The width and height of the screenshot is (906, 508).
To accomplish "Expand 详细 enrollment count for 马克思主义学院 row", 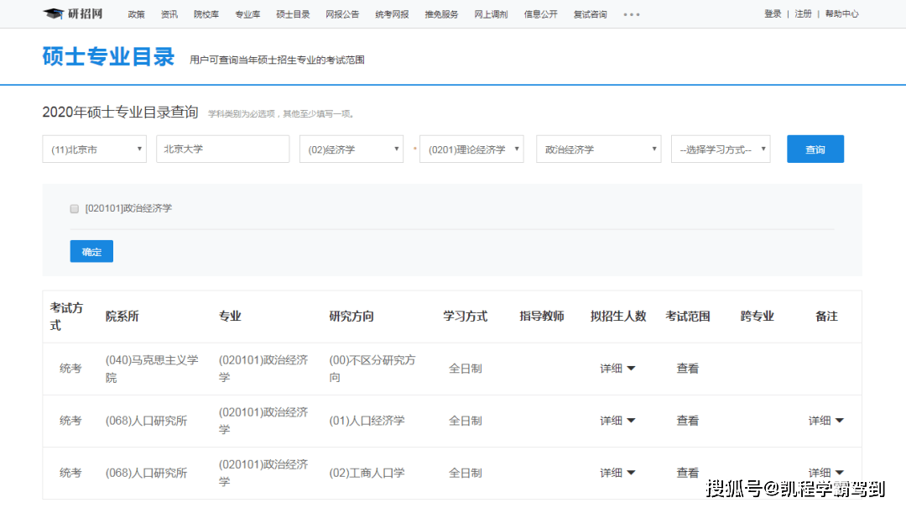I will tap(617, 369).
